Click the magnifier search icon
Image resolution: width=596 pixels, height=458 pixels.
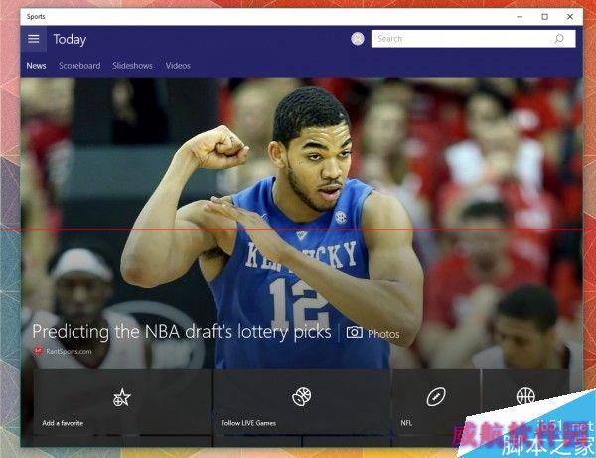coord(559,39)
